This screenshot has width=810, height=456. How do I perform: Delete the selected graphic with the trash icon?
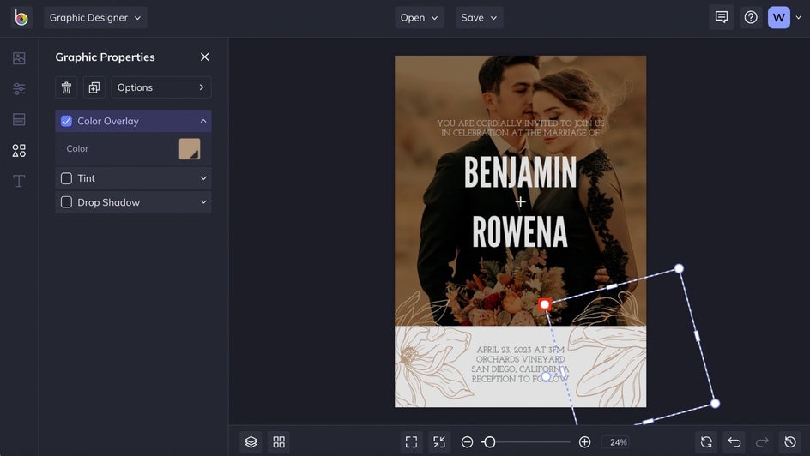(66, 87)
